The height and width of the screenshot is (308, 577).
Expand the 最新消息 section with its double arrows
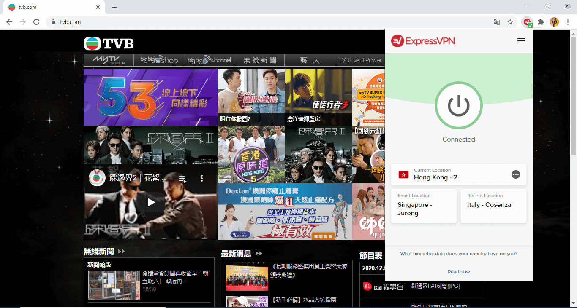coord(259,253)
